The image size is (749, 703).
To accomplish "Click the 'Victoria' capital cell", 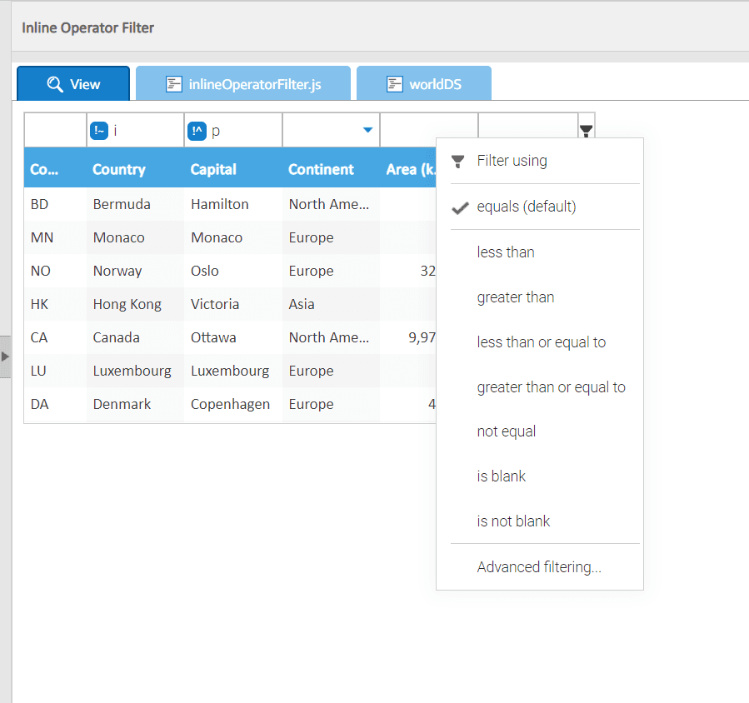I will (233, 304).
